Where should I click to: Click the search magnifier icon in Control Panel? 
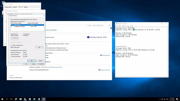[x=110, y=26]
